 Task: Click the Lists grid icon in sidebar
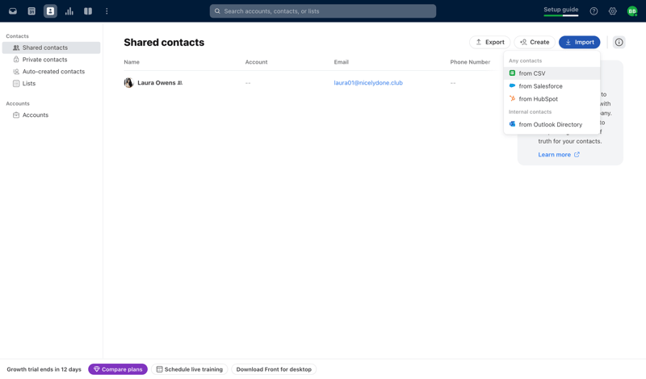[16, 83]
